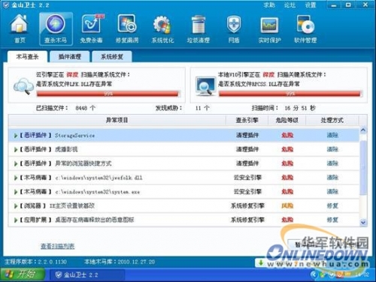The width and height of the screenshot is (376, 282).
Task: Click the results list scrollbar thumb
Action: 363,167
